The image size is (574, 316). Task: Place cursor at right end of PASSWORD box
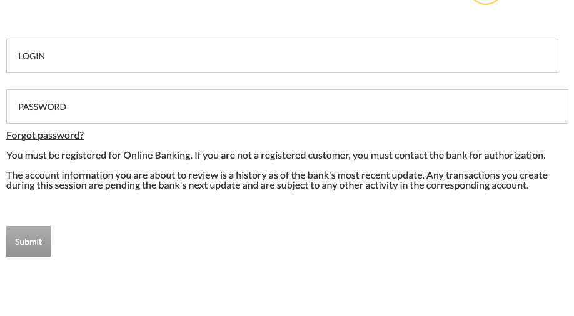pyautogui.click(x=561, y=106)
